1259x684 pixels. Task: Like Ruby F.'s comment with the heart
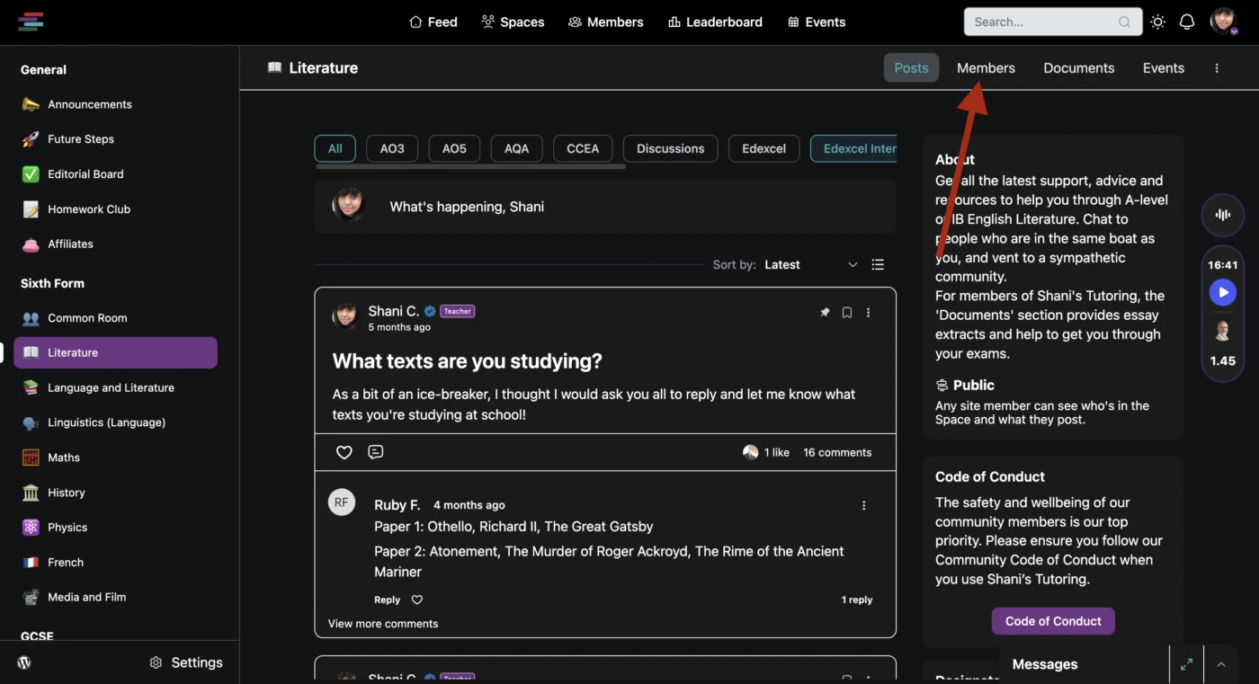click(x=417, y=600)
